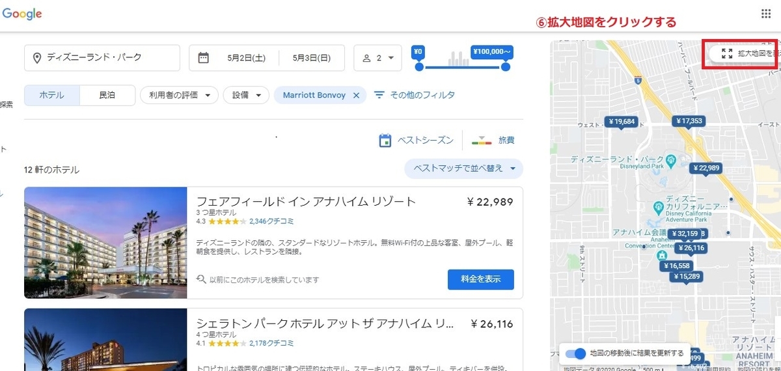This screenshot has height=371, width=781.
Task: Click 料金を表示 for Fairfield Inn
Action: pyautogui.click(x=481, y=279)
